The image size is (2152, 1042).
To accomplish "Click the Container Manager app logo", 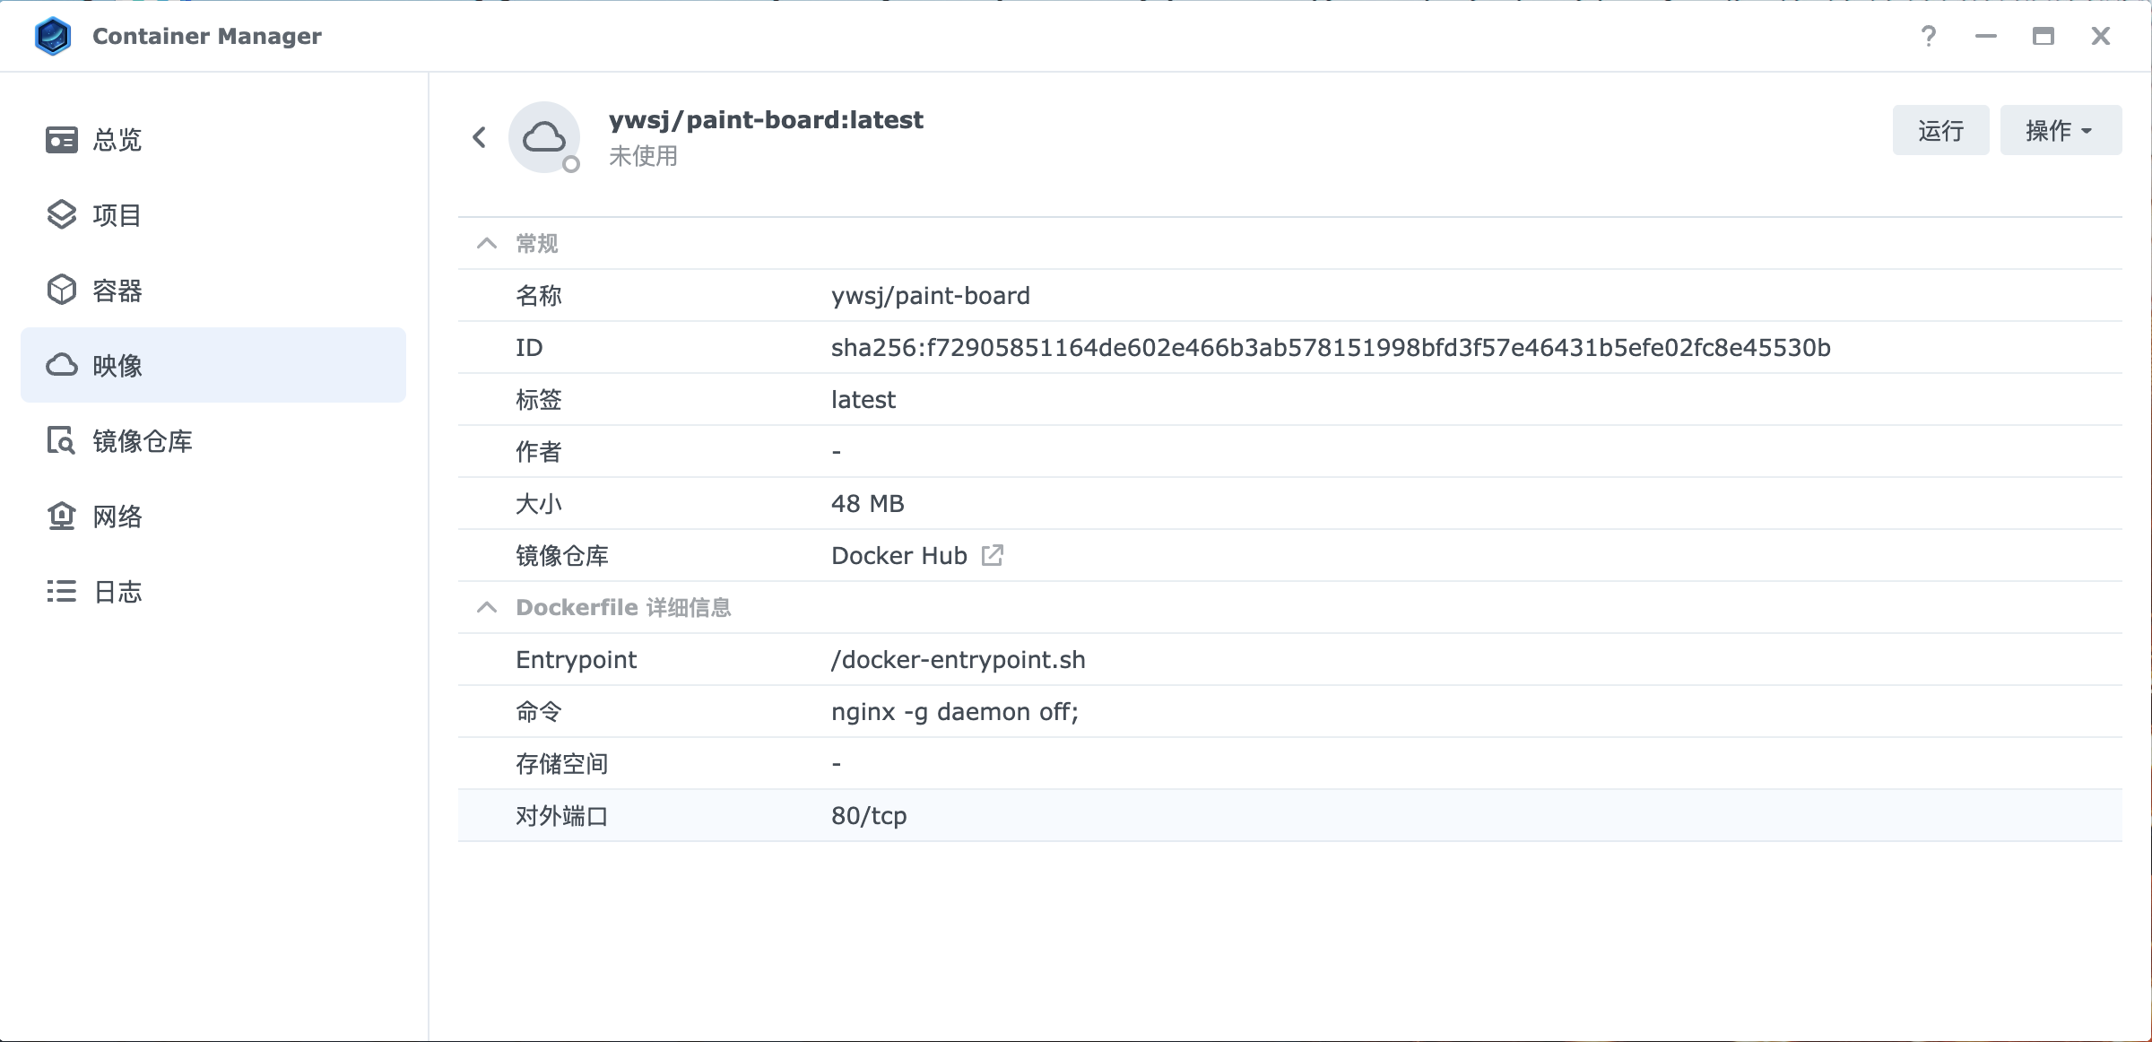I will click(52, 36).
